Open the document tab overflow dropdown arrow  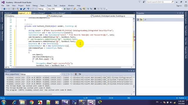point(134,13)
